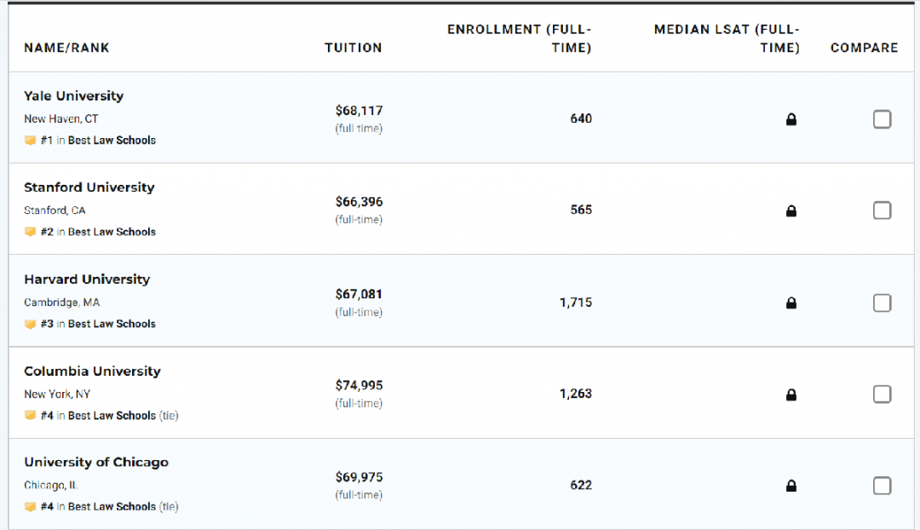920x530 pixels.
Task: Click the Enrollment (Full-Time) column header
Action: pyautogui.click(x=519, y=38)
